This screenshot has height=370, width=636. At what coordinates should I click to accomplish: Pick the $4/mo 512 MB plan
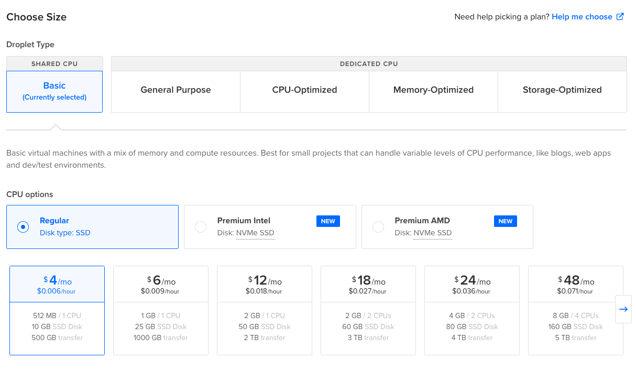tap(57, 310)
